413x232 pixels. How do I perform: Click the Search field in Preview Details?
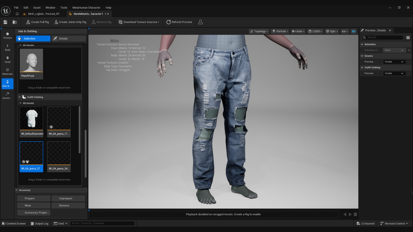[382, 37]
